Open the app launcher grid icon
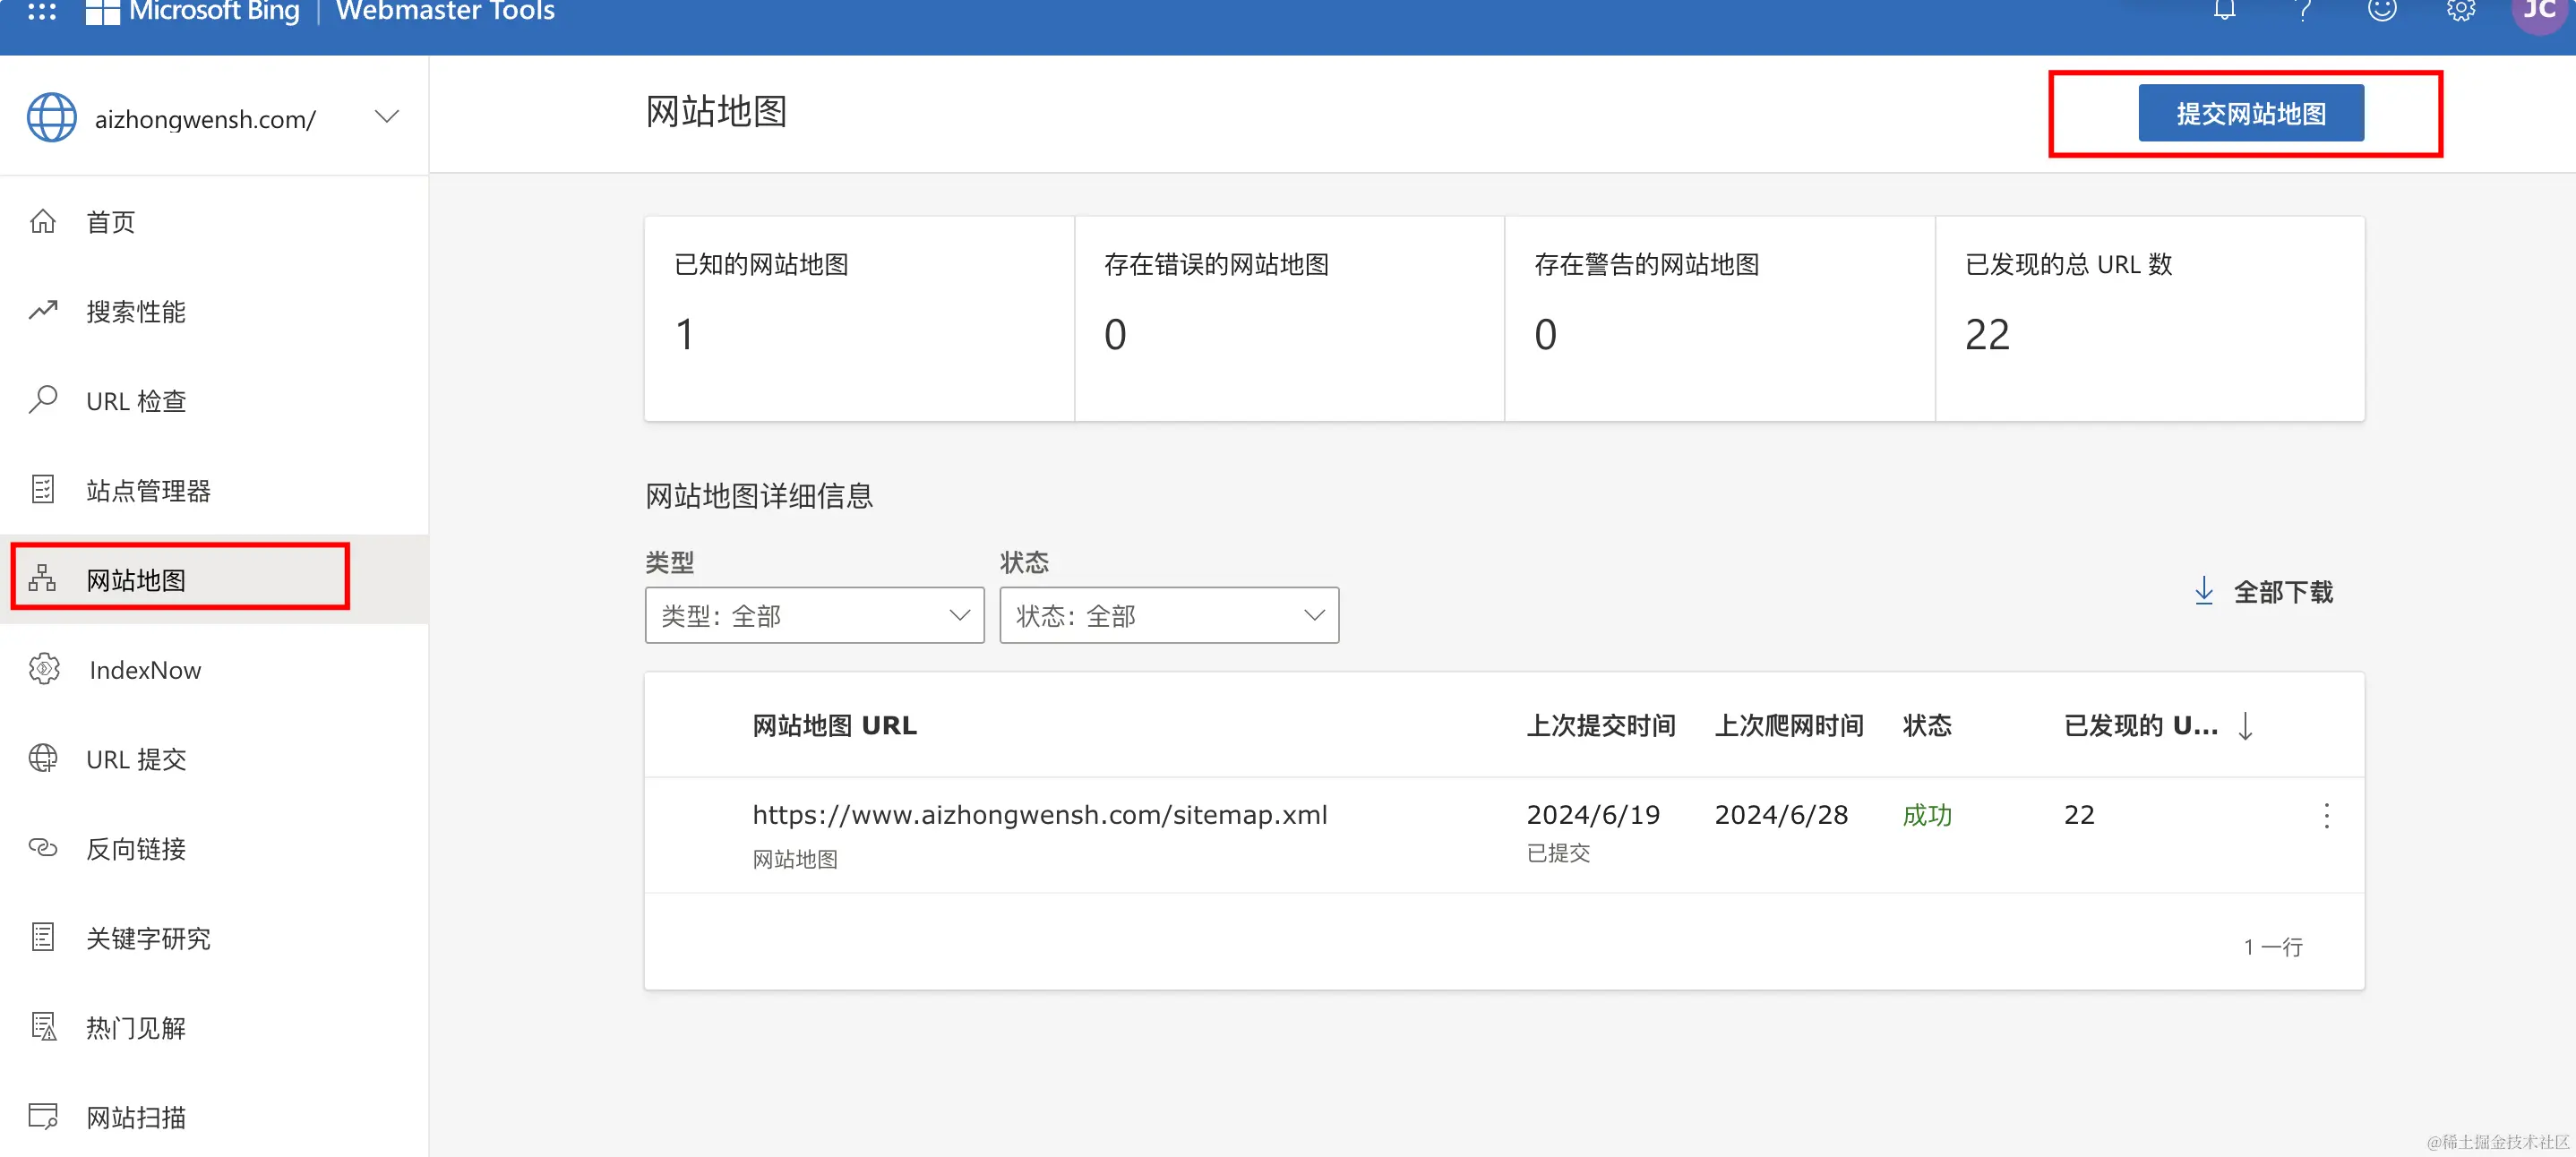This screenshot has height=1157, width=2576. (x=41, y=11)
